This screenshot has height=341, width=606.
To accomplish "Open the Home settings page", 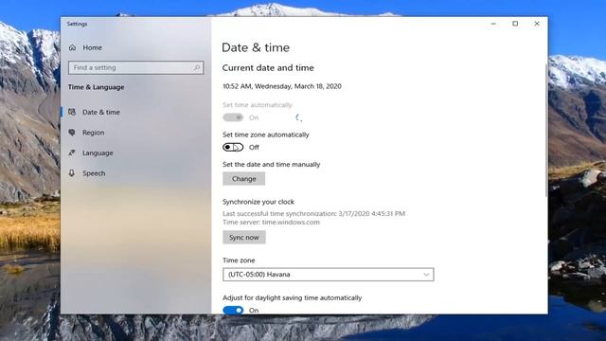I will 92,47.
